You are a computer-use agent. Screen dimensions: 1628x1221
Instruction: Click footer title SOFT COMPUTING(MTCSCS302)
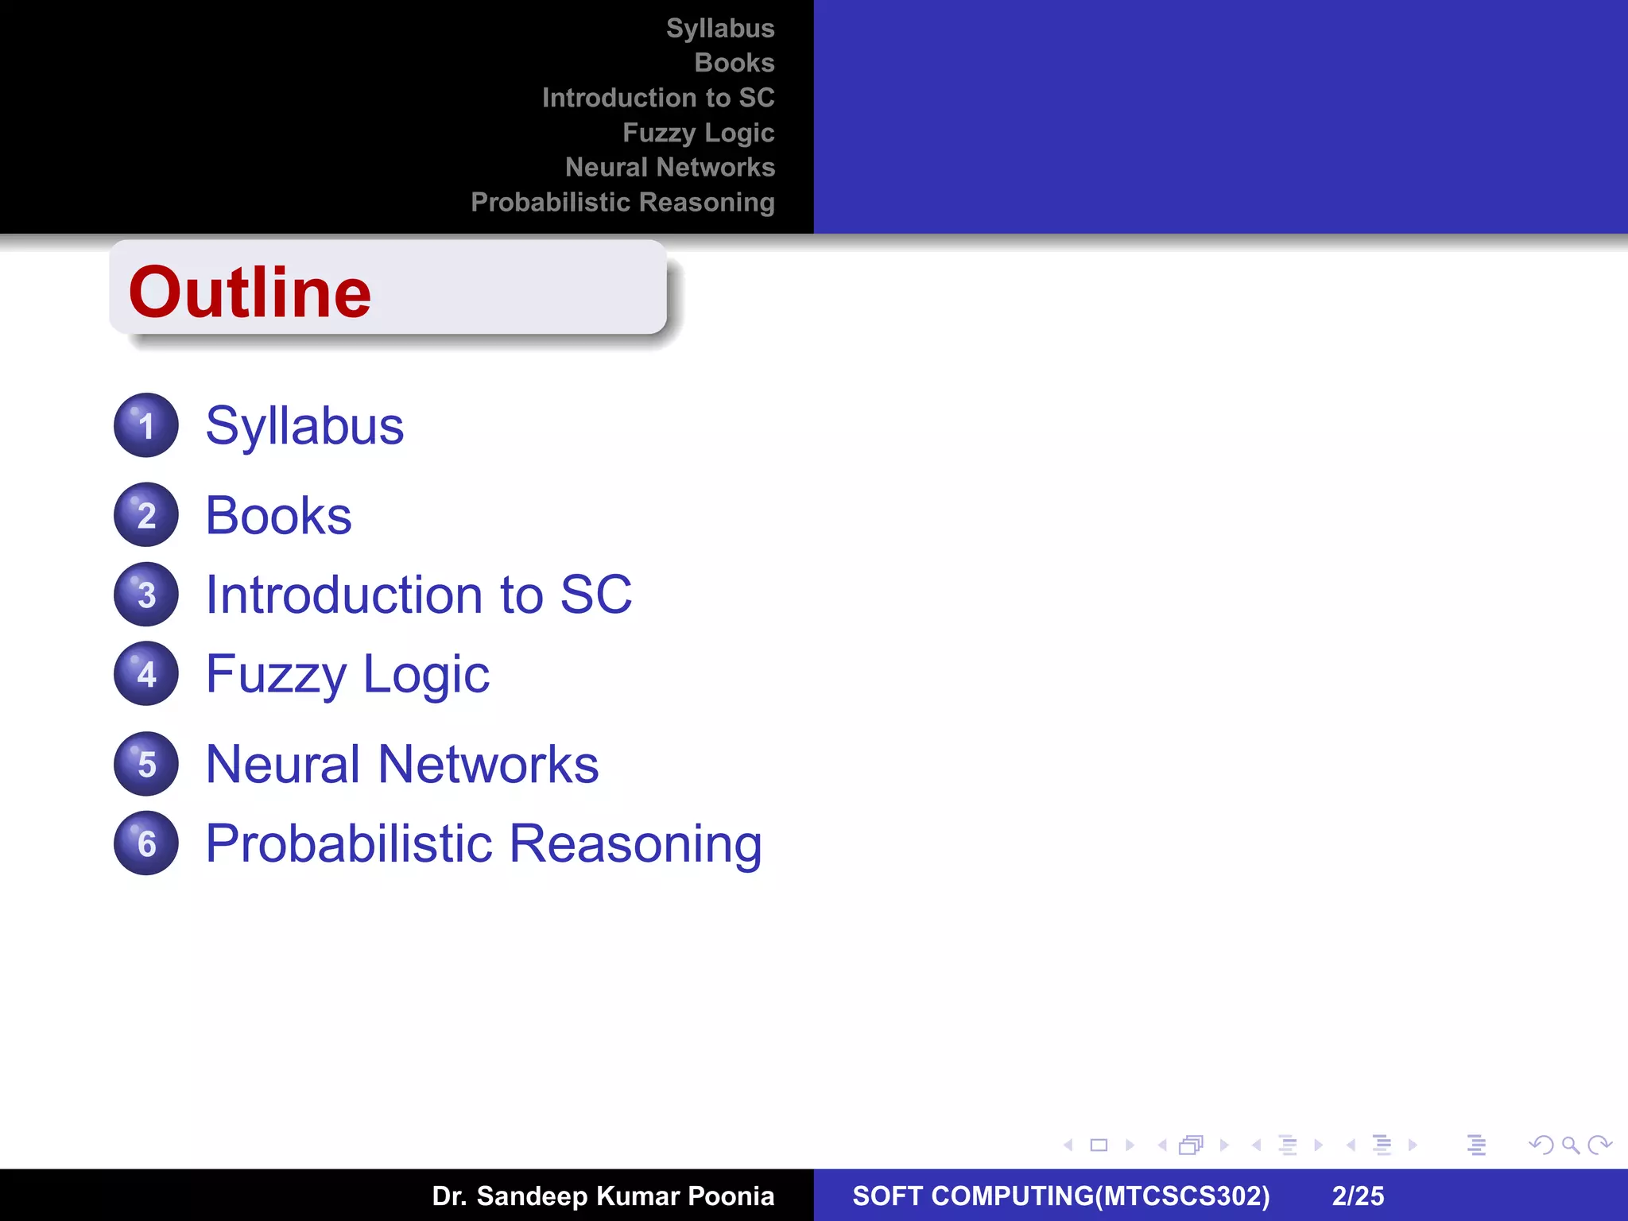pos(1061,1196)
